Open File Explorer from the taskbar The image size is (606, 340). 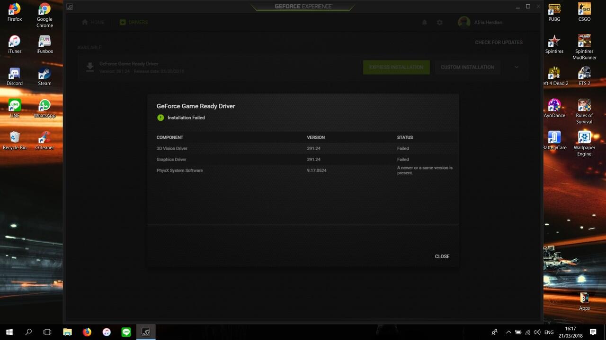tap(67, 332)
